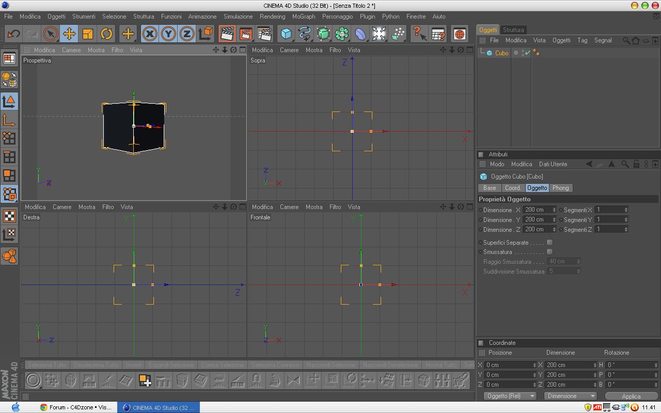Image resolution: width=661 pixels, height=413 pixels.
Task: Add a cube primitive object
Action: [x=286, y=34]
